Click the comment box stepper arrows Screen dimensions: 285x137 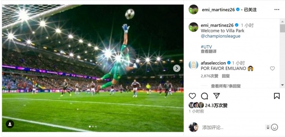pos(268,127)
